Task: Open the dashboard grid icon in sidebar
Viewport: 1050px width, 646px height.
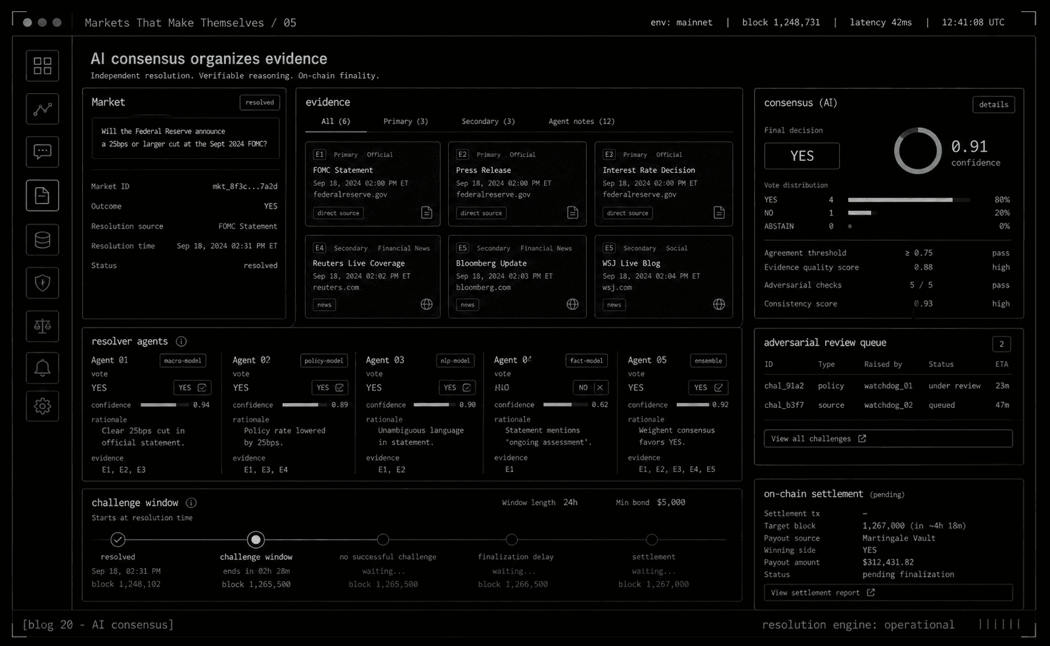Action: pos(43,66)
